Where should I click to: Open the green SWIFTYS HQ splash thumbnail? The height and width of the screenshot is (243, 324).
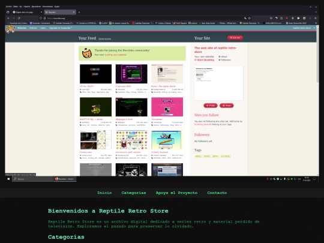tap(95, 107)
